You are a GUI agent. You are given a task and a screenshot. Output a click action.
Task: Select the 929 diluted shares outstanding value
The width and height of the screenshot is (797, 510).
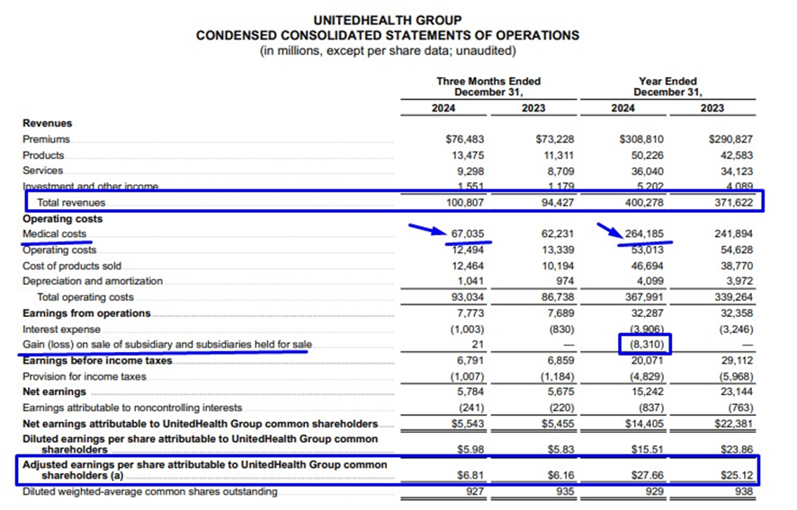655,492
